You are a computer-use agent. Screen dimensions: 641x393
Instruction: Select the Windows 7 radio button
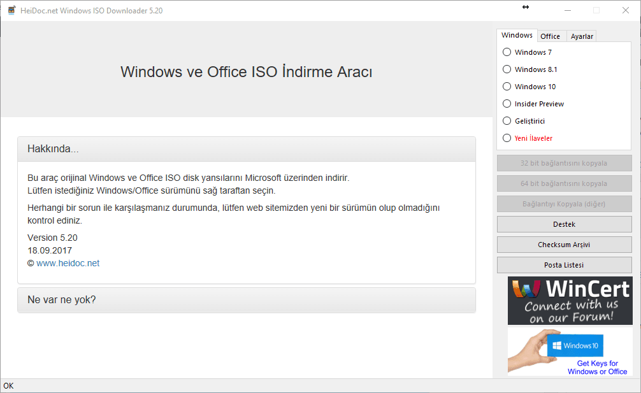(x=527, y=52)
